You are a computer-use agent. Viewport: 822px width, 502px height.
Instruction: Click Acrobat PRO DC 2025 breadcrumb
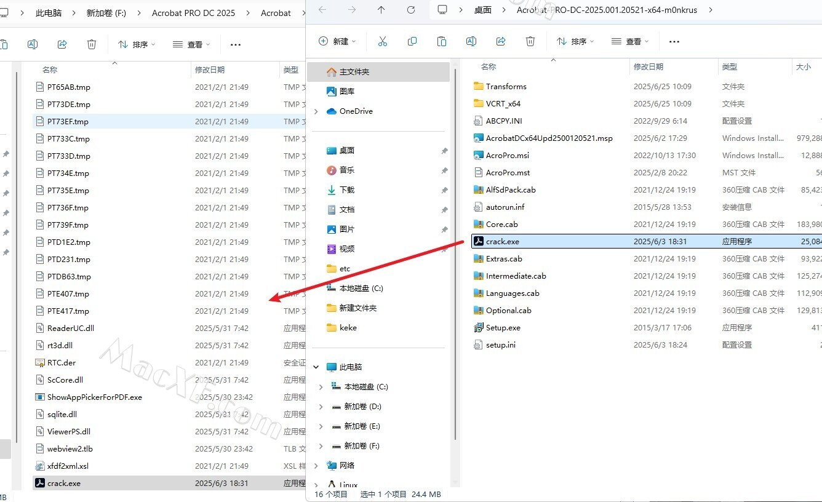pos(194,13)
